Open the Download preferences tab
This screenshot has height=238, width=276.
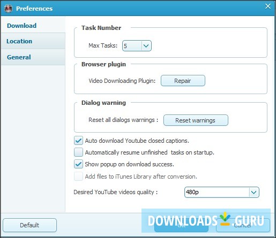click(x=33, y=26)
